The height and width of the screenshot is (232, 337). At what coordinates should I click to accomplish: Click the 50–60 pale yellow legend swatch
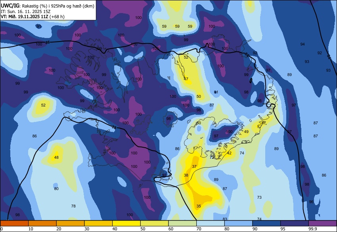[155, 223]
